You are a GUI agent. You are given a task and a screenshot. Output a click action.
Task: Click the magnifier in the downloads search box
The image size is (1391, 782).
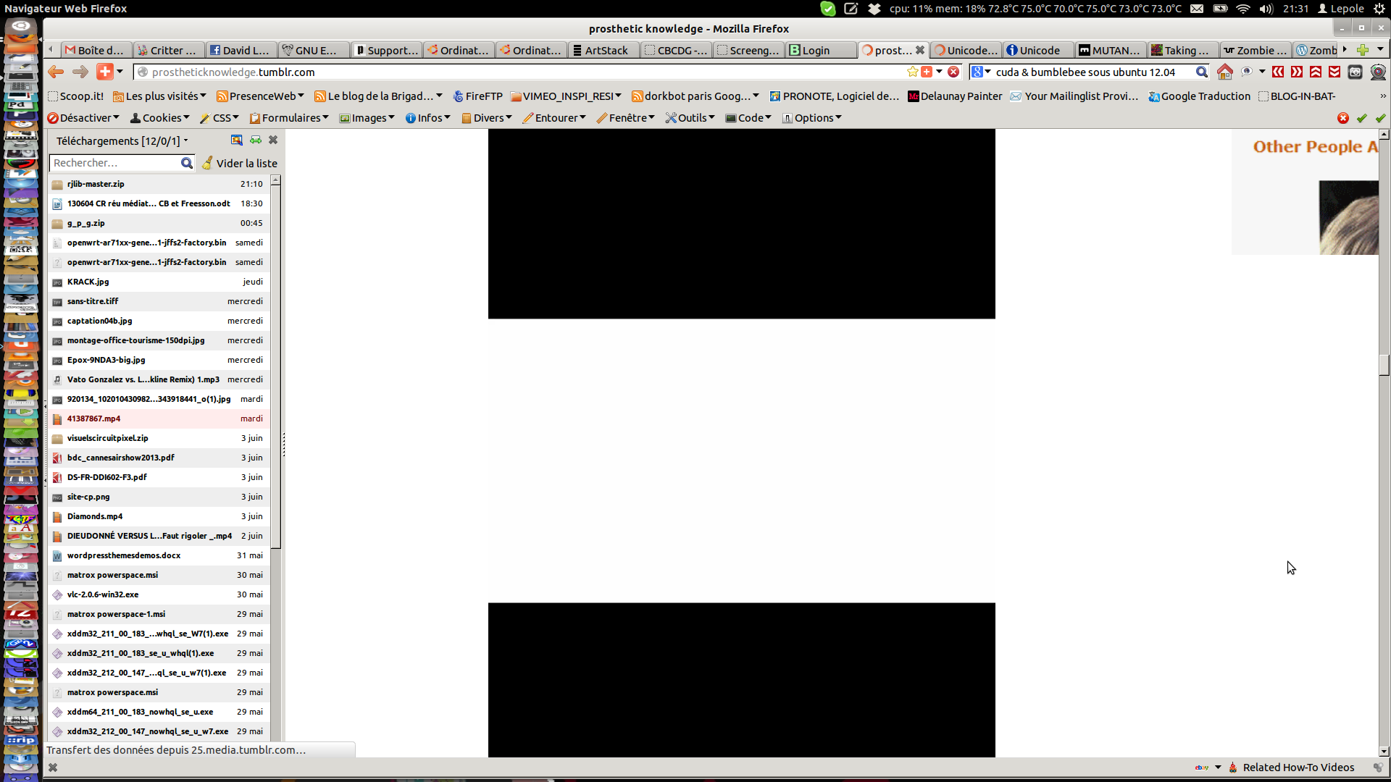(186, 163)
